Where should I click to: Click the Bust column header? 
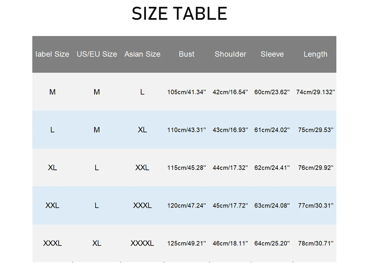[x=187, y=54]
